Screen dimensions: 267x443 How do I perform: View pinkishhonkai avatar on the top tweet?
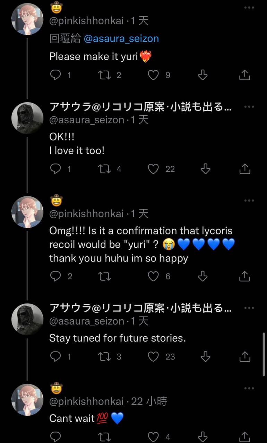27,19
